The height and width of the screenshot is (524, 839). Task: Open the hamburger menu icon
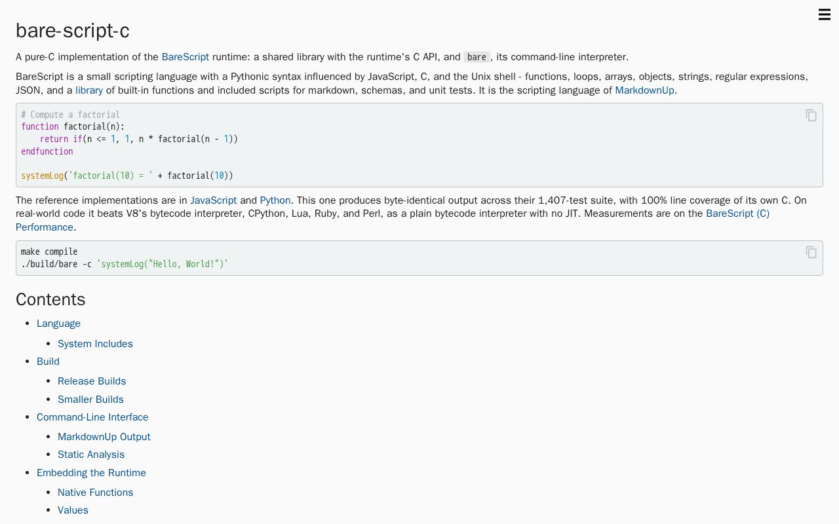(825, 14)
